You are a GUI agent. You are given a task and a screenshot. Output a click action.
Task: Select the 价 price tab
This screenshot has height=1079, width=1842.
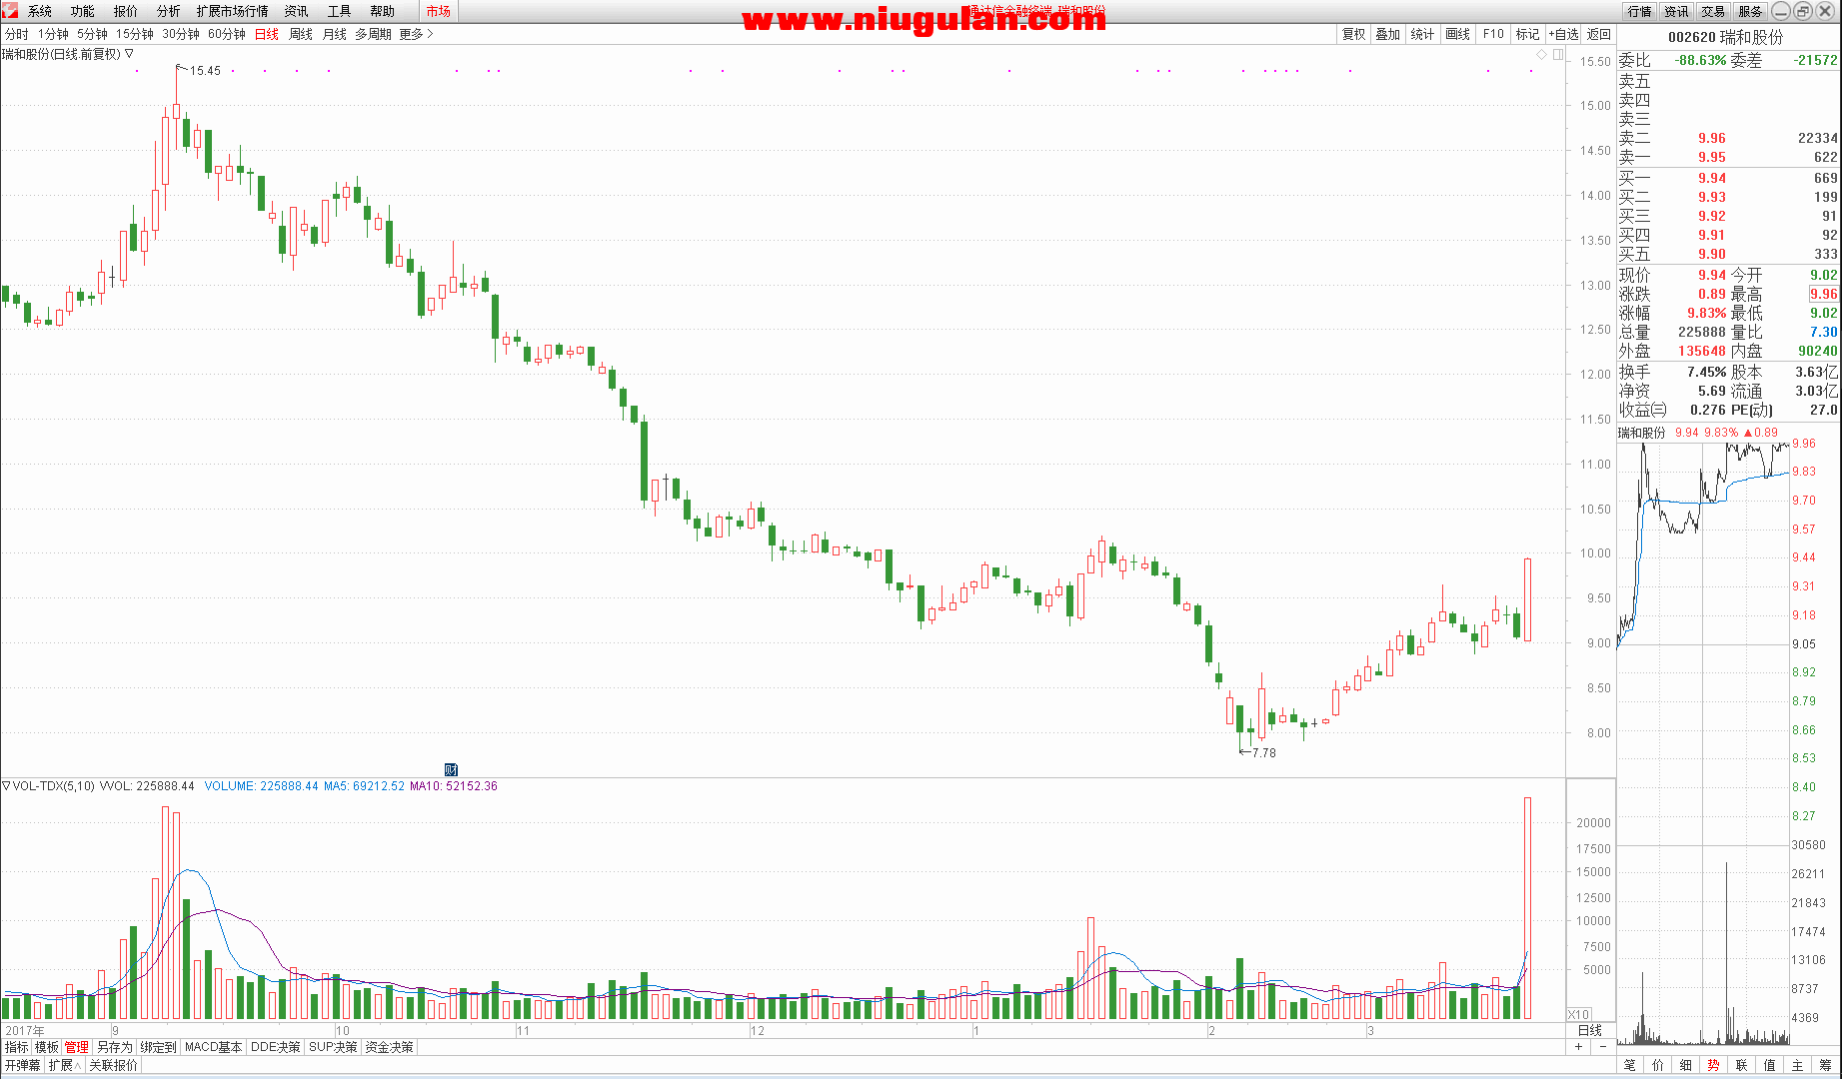pos(1658,1065)
